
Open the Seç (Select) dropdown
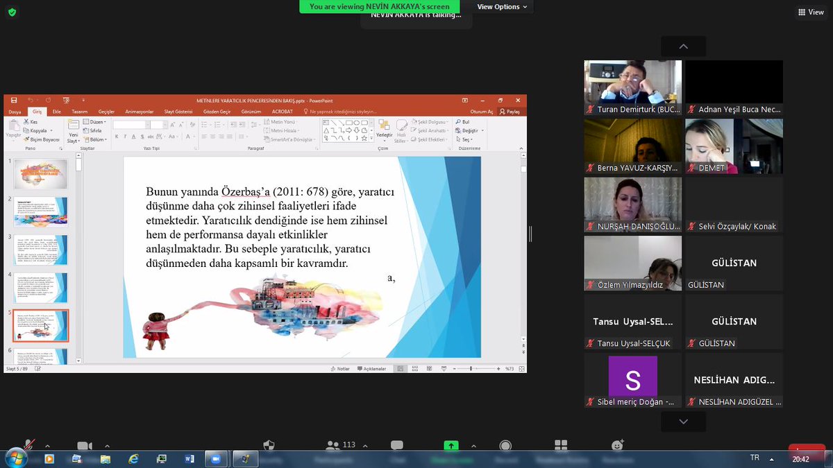464,139
